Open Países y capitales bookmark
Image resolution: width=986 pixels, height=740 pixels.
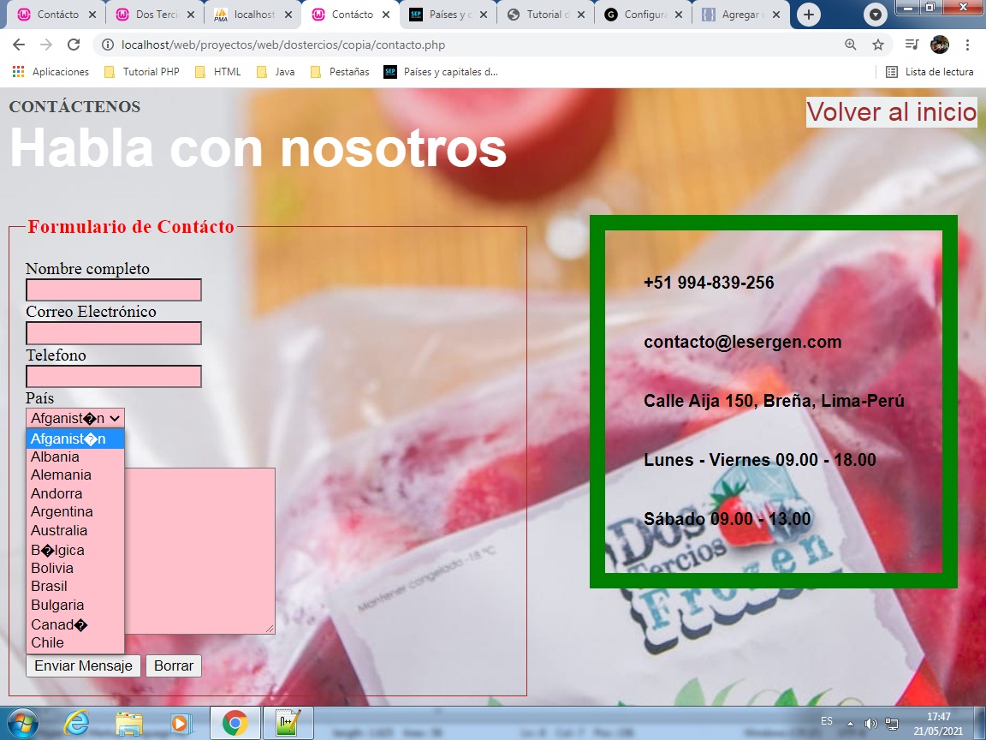441,72
